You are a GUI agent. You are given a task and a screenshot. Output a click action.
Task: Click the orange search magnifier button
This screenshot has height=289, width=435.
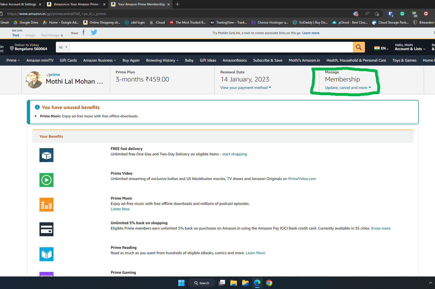359,47
